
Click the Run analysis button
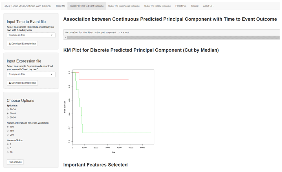(x=15, y=162)
